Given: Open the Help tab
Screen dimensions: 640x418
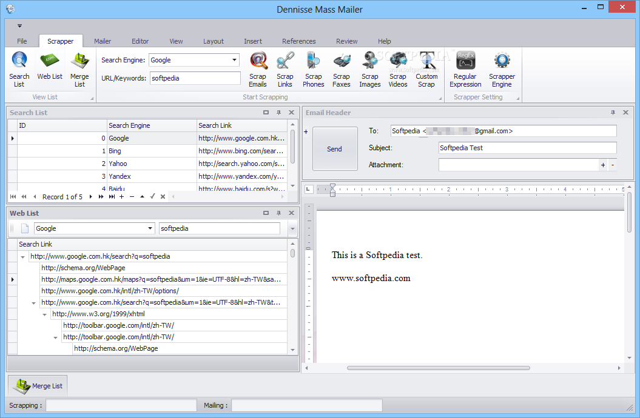Looking at the screenshot, I should pos(384,41).
